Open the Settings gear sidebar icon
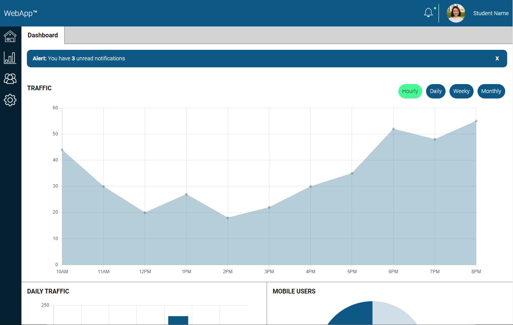 pos(10,100)
